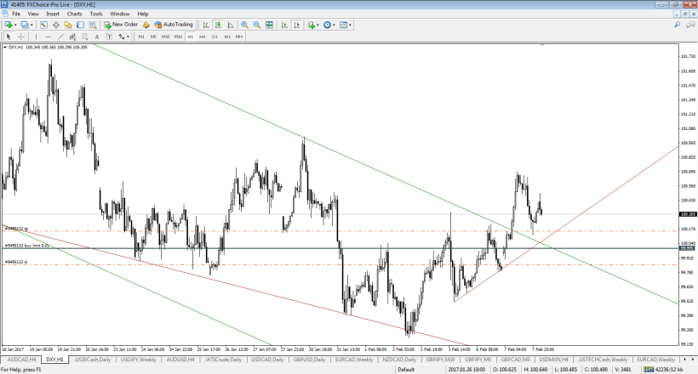Click the search magnifier icon
Viewport: 698px width, 374px height.
coord(677,25)
